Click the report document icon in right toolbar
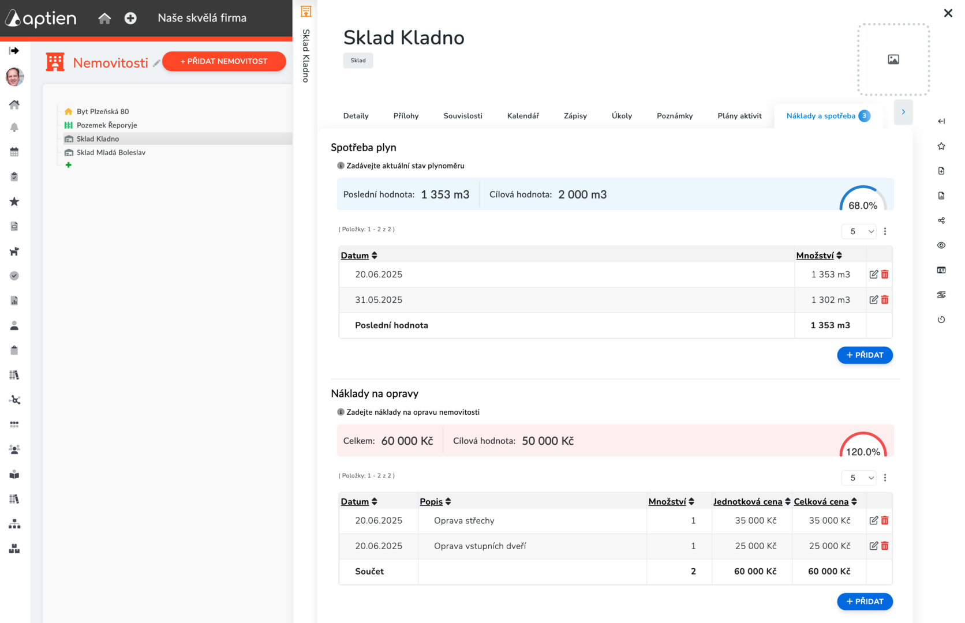 tap(941, 196)
